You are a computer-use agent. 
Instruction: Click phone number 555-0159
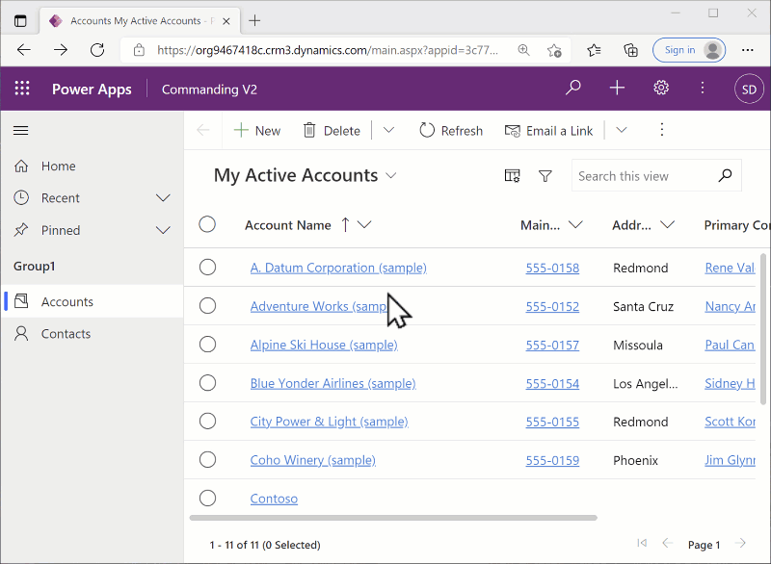pos(552,460)
